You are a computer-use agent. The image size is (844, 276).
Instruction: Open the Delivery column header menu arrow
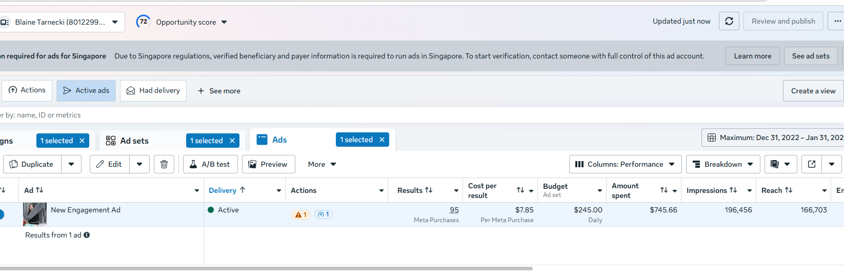pos(279,191)
